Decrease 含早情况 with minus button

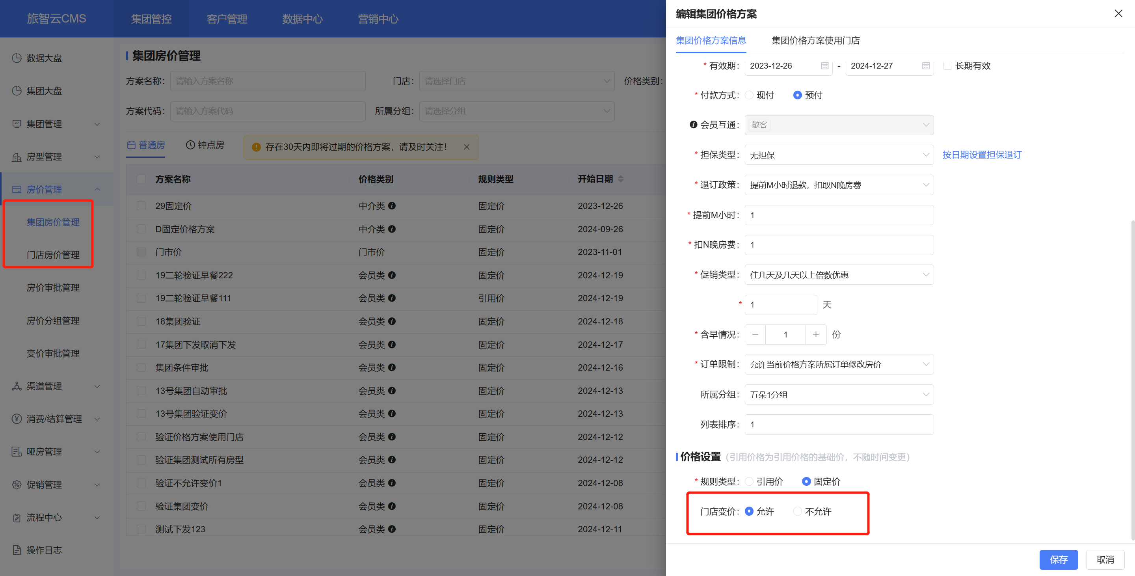point(755,334)
